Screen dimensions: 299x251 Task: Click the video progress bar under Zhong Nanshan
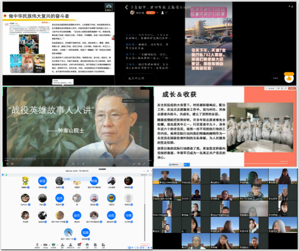(x=75, y=159)
